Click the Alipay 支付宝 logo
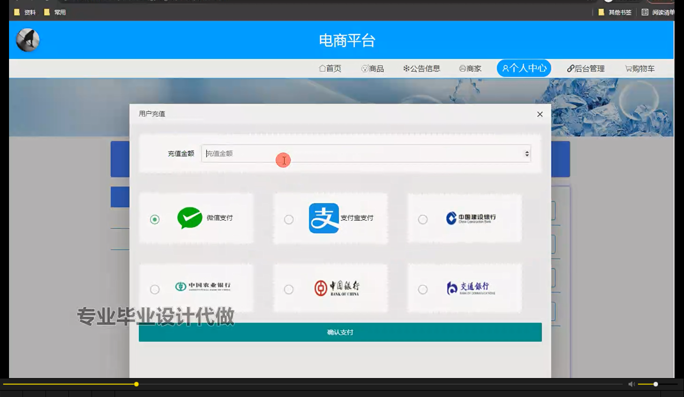The width and height of the screenshot is (684, 397). click(x=323, y=218)
